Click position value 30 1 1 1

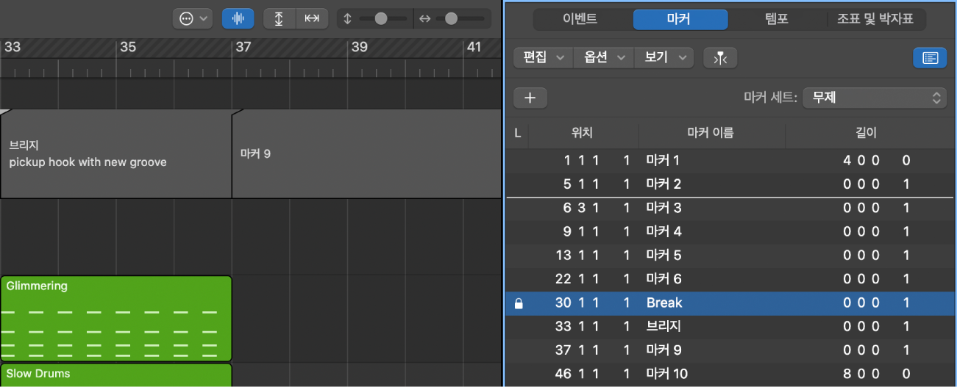pos(593,303)
